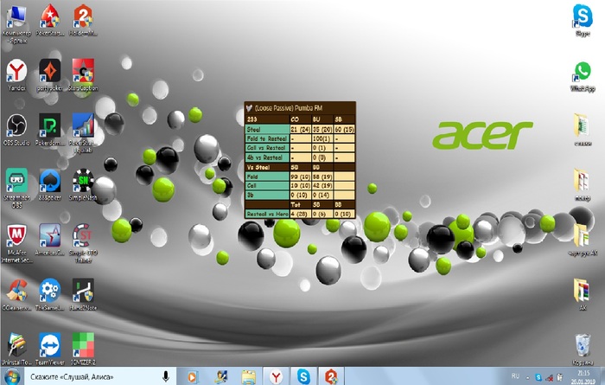Launch the CCleaner desktop shortcut
This screenshot has width=605, height=385.
[16, 294]
